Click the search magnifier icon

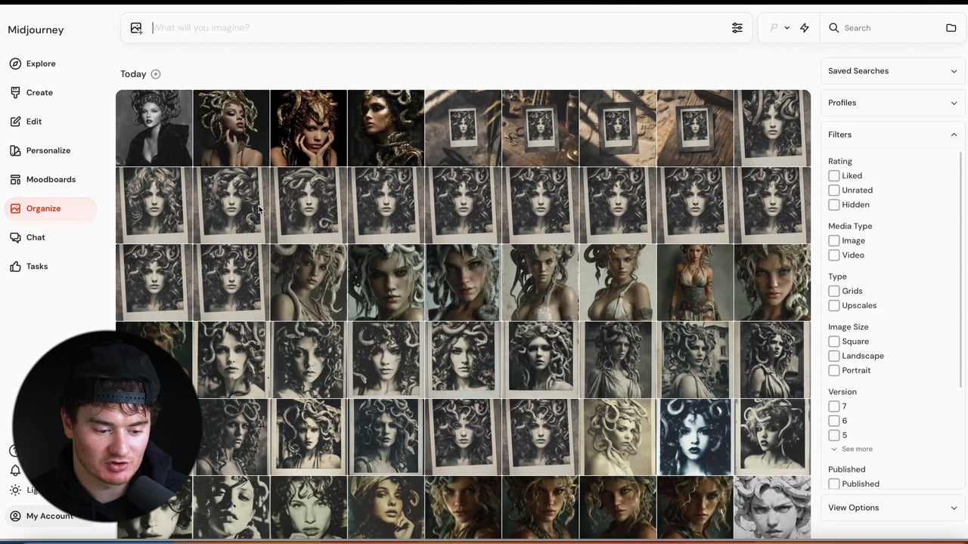pyautogui.click(x=833, y=28)
